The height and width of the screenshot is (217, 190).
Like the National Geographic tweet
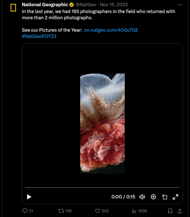[102, 211]
